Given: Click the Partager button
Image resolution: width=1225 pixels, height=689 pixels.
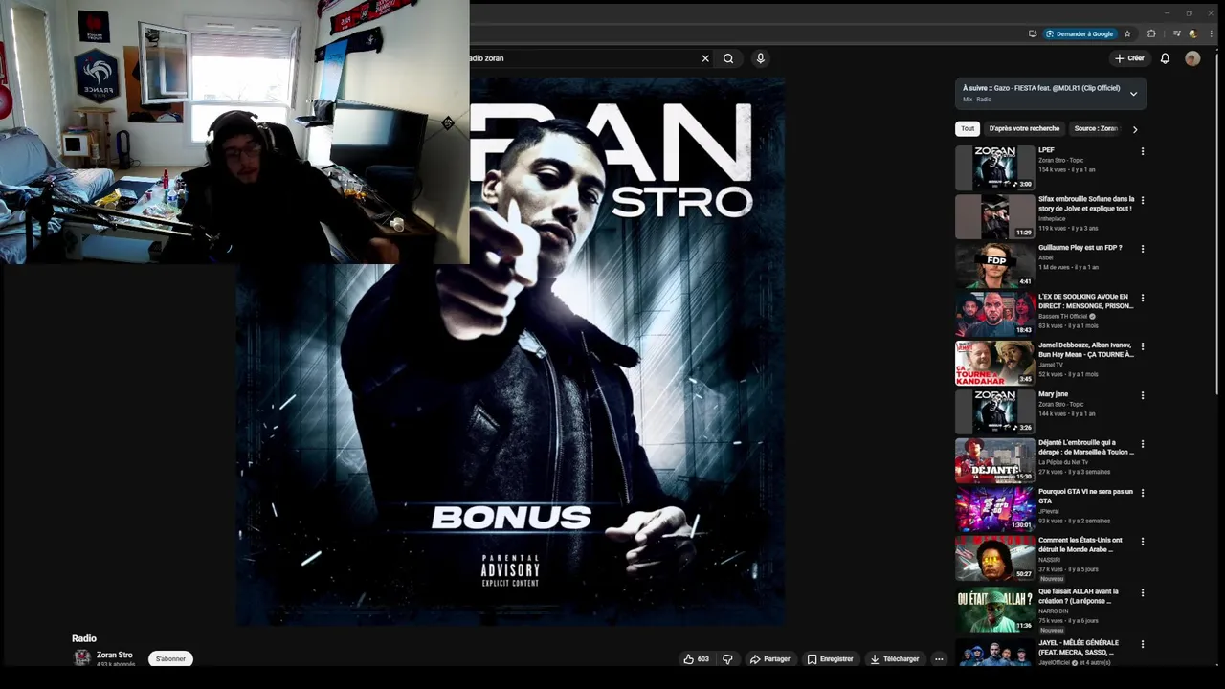Looking at the screenshot, I should 770,659.
